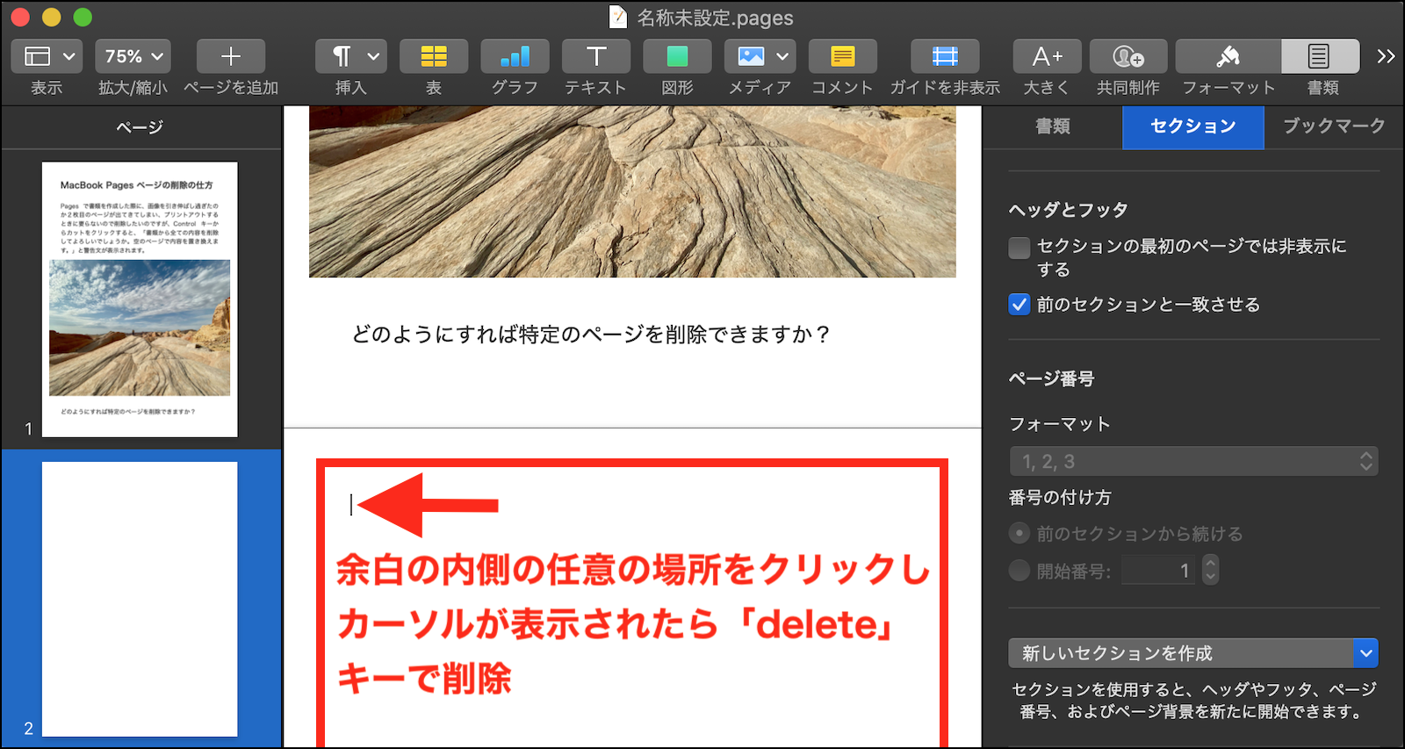Open the フォーマット inspector
Image resolution: width=1405 pixels, height=749 pixels.
pos(1228,56)
